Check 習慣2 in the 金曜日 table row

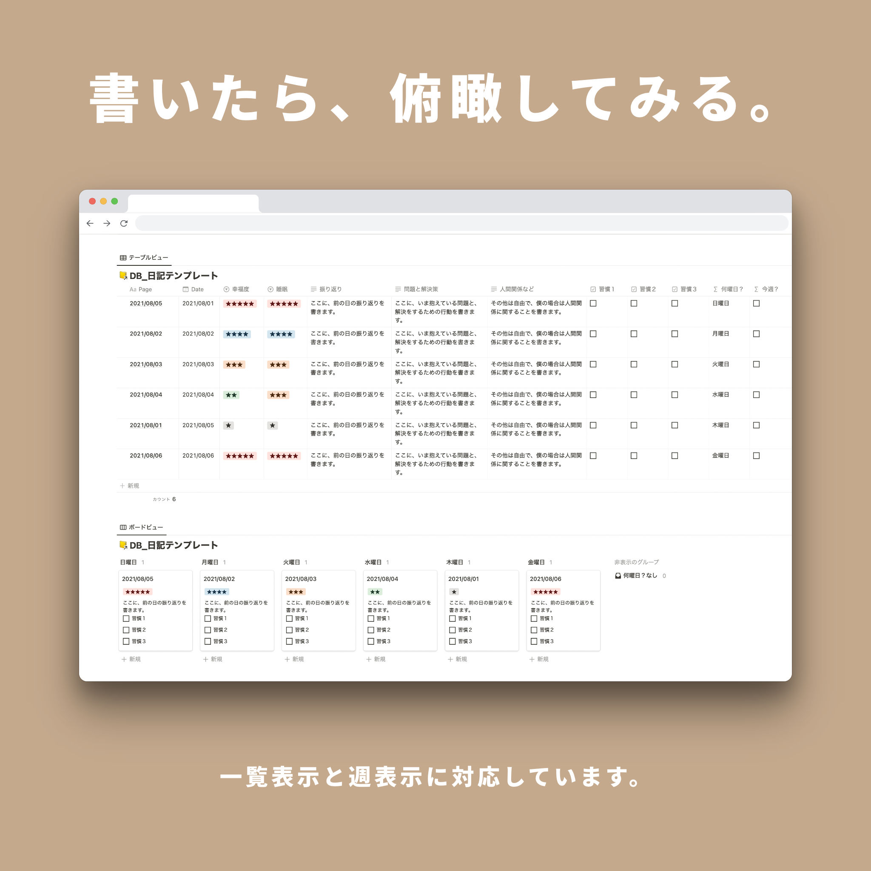634,456
